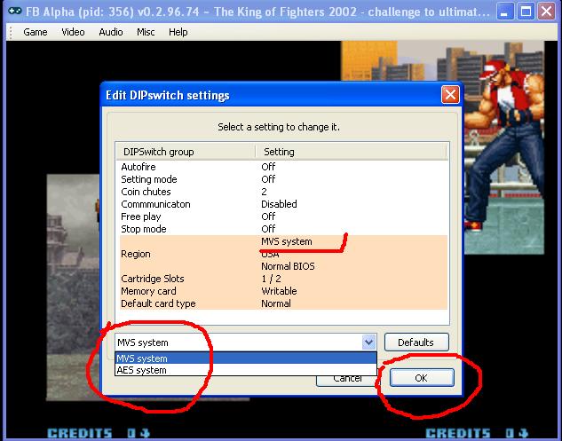
Task: Select the Free play row
Action: click(283, 217)
